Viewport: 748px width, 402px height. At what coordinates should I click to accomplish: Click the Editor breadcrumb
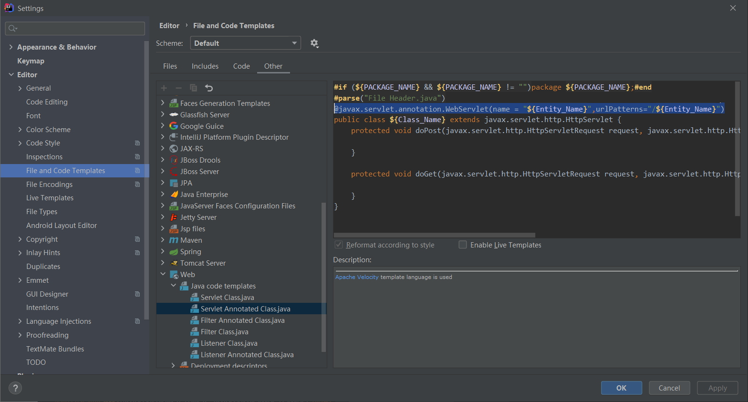169,26
